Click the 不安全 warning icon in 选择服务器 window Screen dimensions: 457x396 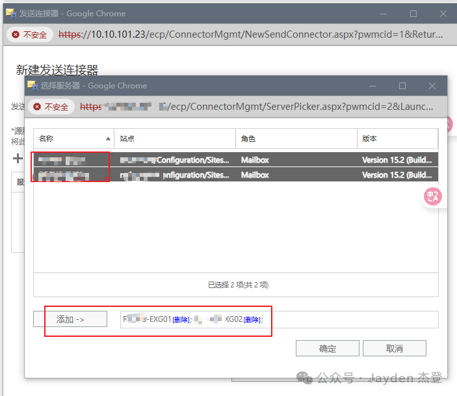coord(38,107)
